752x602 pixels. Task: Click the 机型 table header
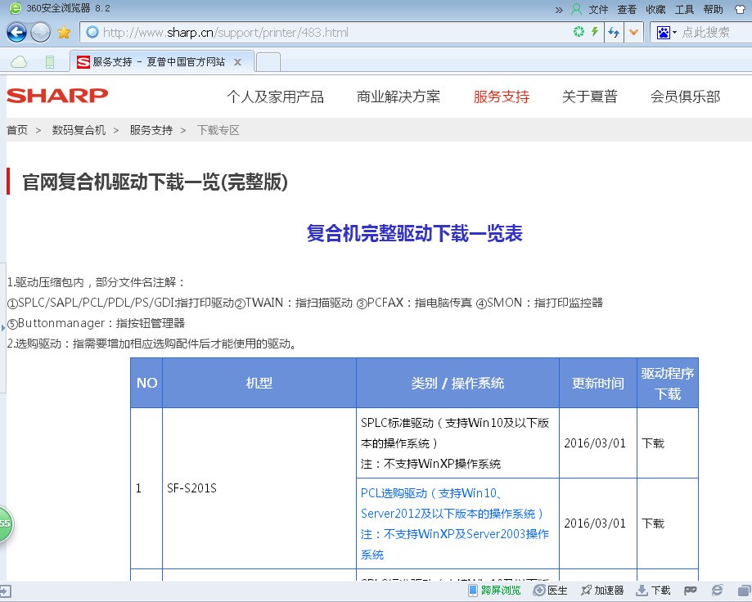pos(259,383)
